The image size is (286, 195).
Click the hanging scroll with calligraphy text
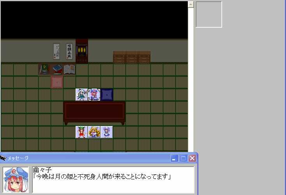click(69, 51)
